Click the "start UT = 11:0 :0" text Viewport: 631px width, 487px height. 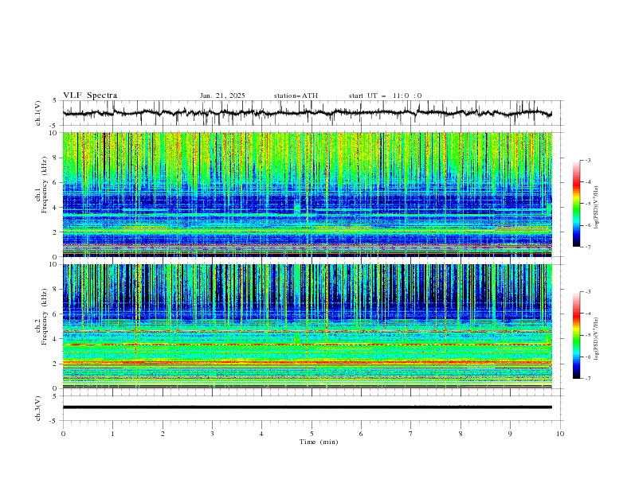(x=385, y=95)
